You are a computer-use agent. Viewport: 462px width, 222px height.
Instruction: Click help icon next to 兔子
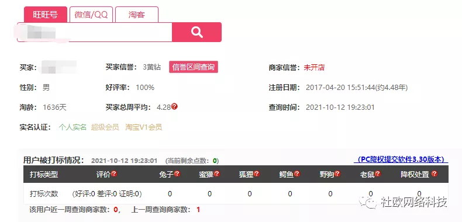(x=177, y=174)
